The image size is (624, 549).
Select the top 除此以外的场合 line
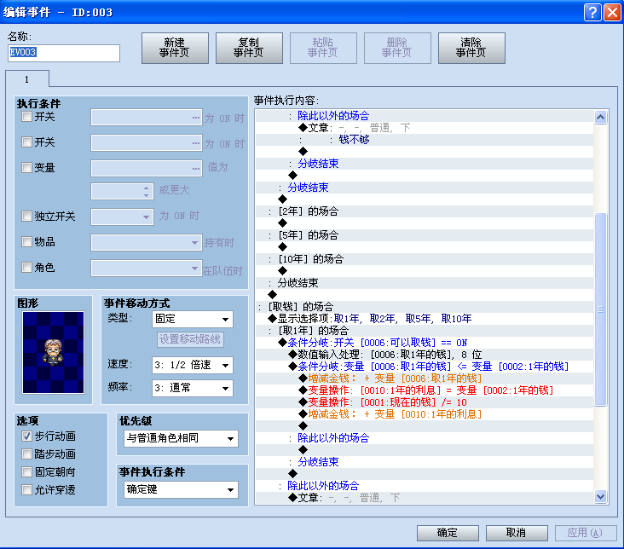[x=425, y=116]
